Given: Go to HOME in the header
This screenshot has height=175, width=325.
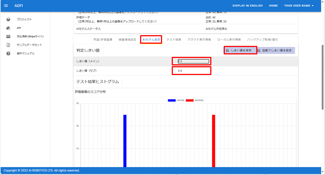Looking at the screenshot, I should (273, 5).
